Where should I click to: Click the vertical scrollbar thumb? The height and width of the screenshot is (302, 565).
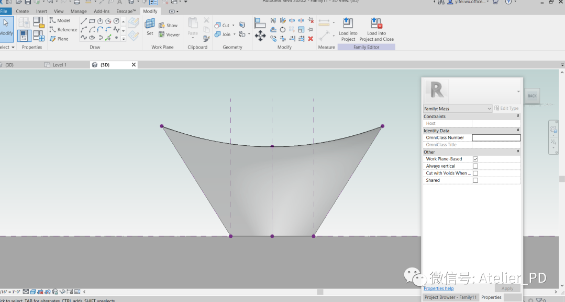[562, 179]
